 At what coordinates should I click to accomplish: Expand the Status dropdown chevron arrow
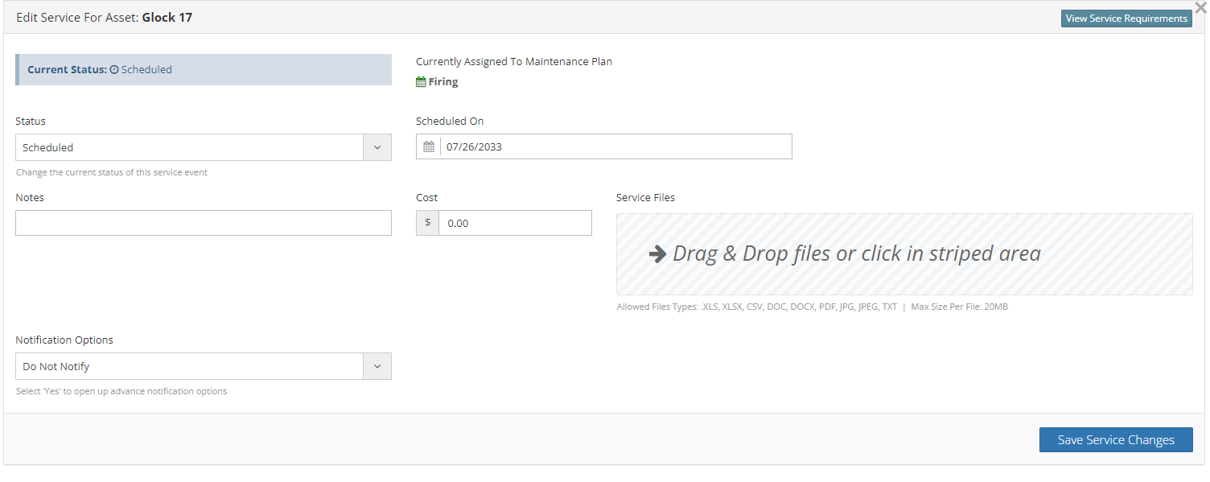[x=377, y=147]
